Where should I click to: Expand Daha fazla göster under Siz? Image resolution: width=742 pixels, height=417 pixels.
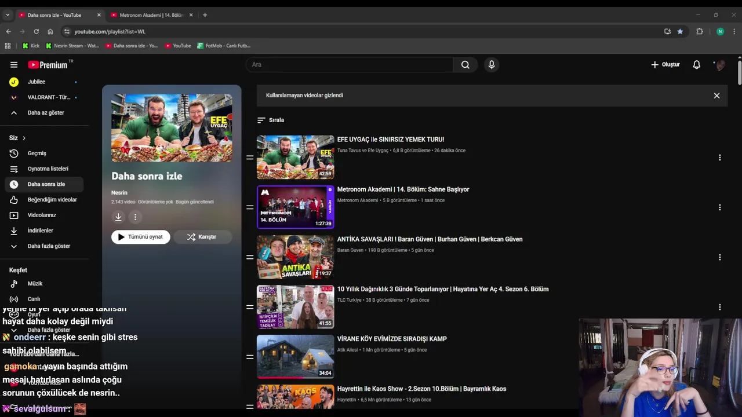[x=44, y=246]
